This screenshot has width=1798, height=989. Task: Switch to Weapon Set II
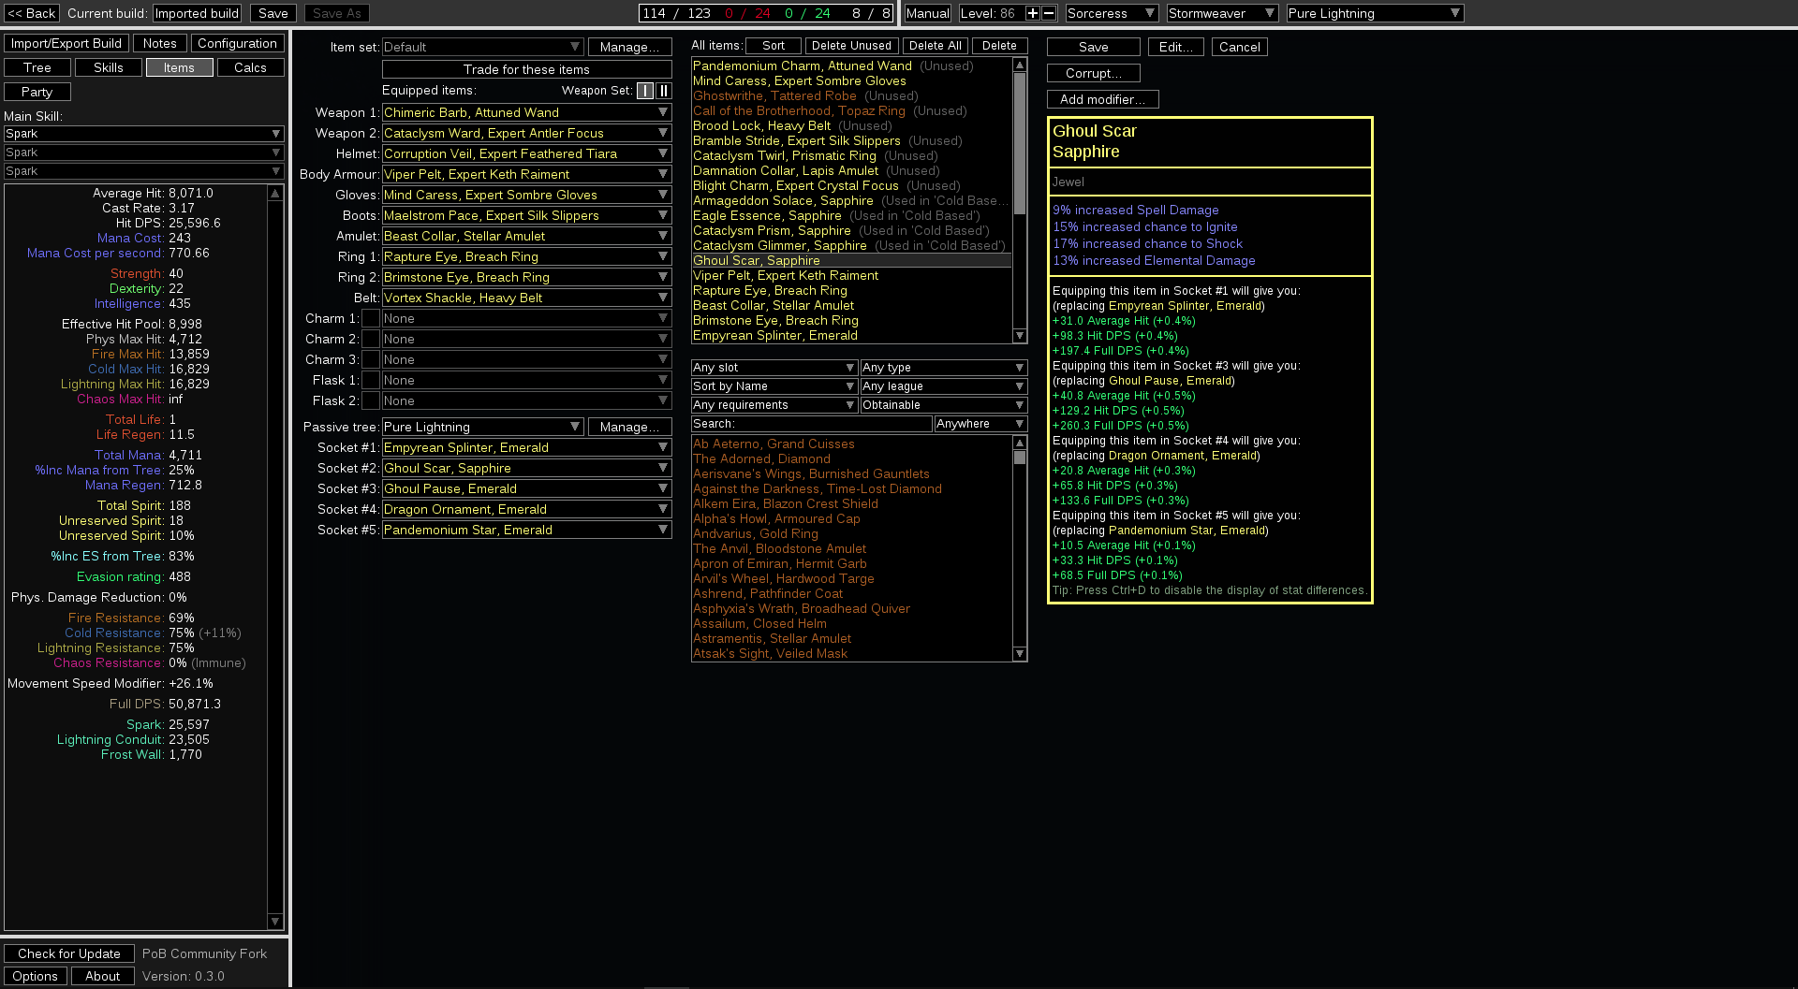click(665, 91)
